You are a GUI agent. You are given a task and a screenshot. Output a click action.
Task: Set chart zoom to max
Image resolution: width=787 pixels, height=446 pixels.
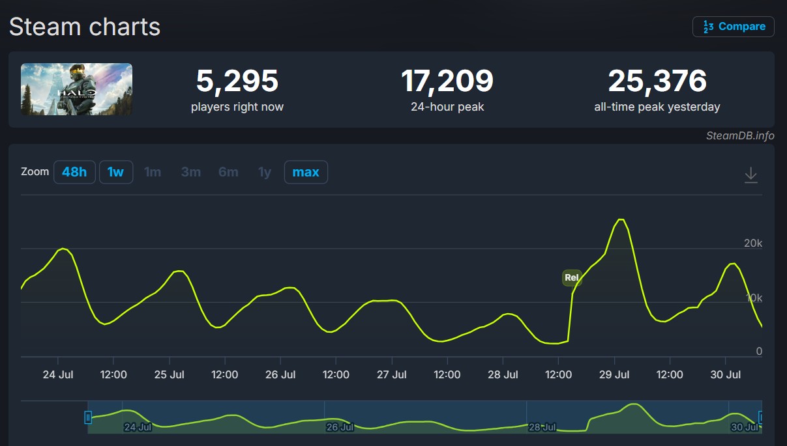click(306, 172)
